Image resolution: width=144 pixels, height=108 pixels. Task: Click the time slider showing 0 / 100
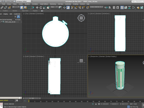(31, 98)
